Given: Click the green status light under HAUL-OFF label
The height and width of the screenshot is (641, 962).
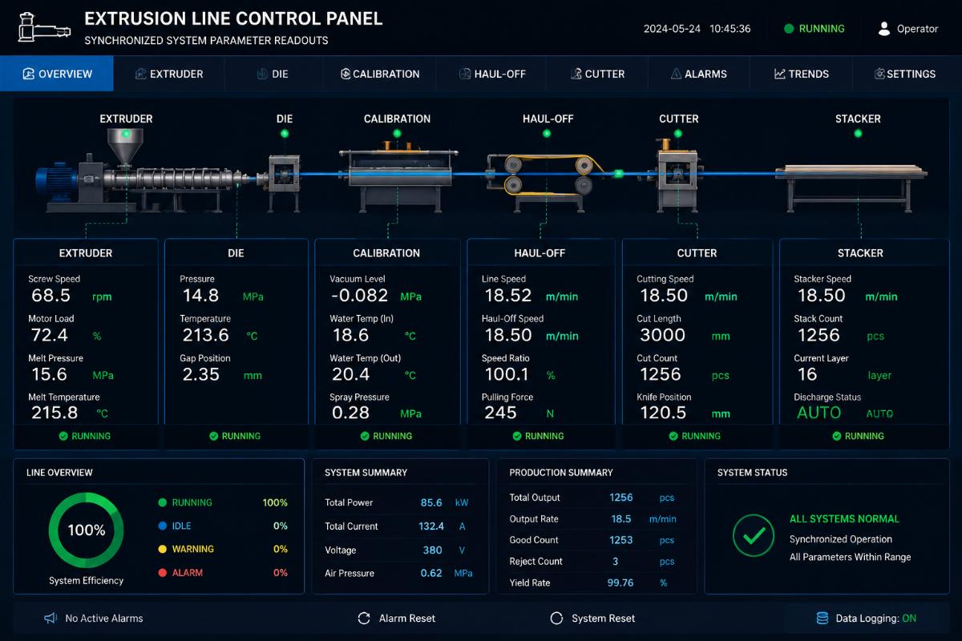Looking at the screenshot, I should pyautogui.click(x=548, y=134).
